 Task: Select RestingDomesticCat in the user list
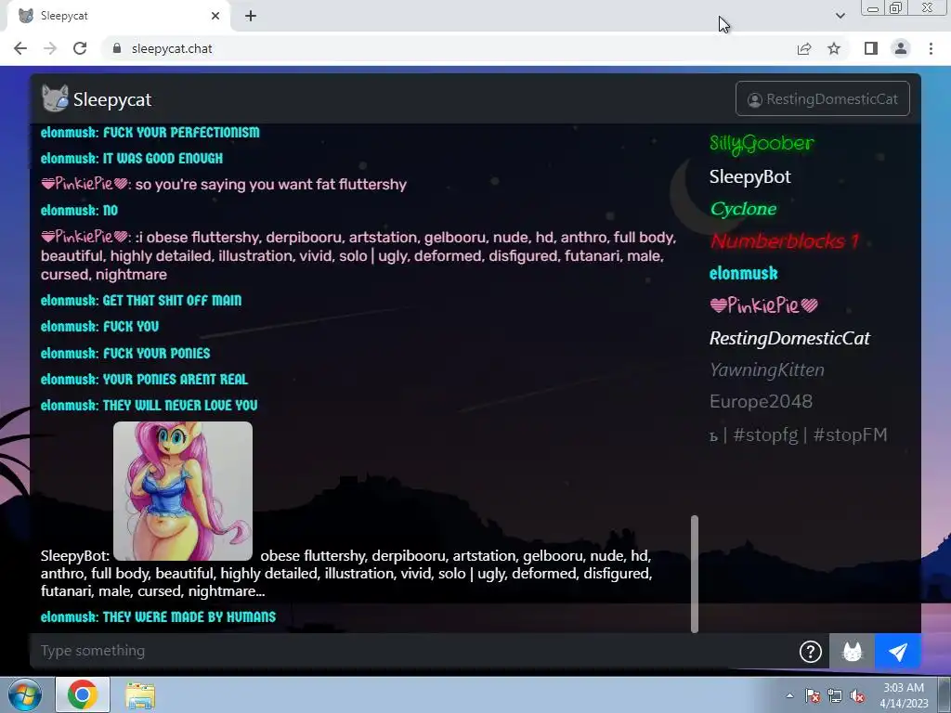[x=789, y=338]
